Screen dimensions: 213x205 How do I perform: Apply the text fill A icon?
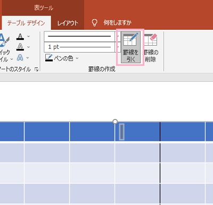[x=20, y=37]
